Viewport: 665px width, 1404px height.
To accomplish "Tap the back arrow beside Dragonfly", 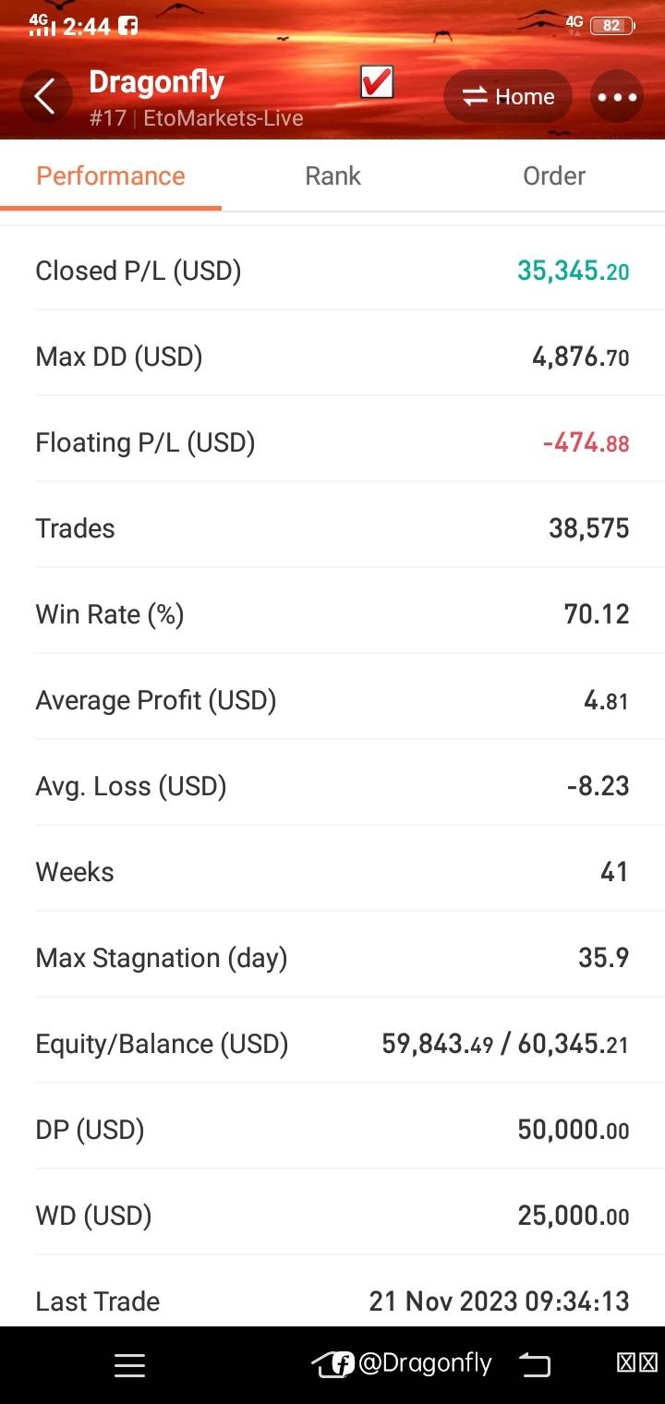I will coord(45,96).
